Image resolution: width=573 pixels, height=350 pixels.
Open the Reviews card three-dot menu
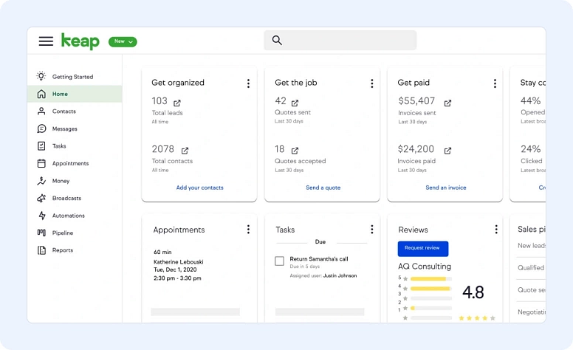(x=495, y=230)
